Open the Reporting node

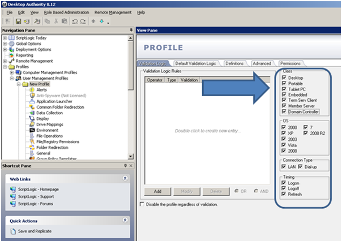(24, 55)
